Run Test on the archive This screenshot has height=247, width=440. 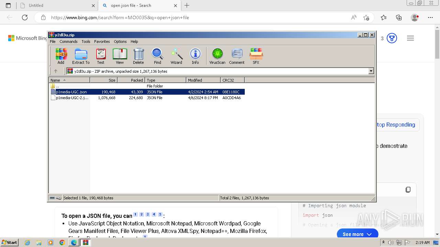click(101, 56)
